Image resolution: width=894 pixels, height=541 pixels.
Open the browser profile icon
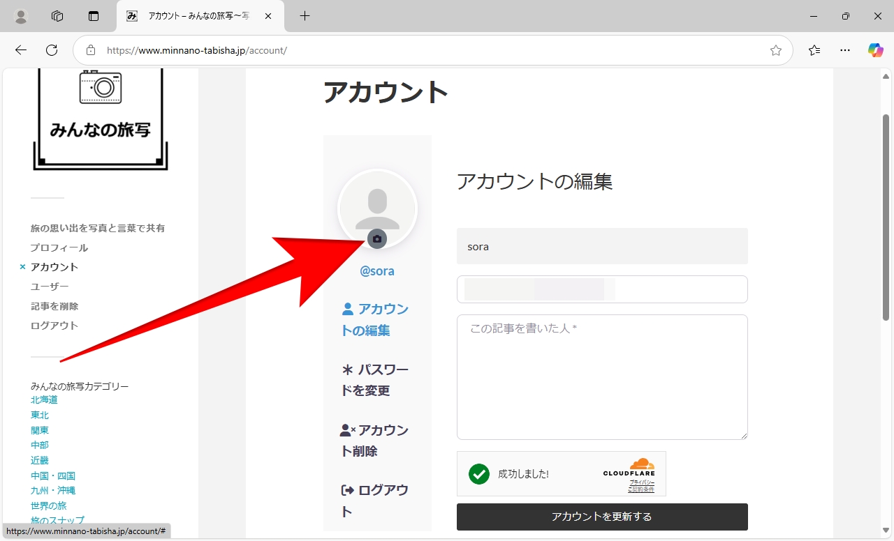coord(21,16)
